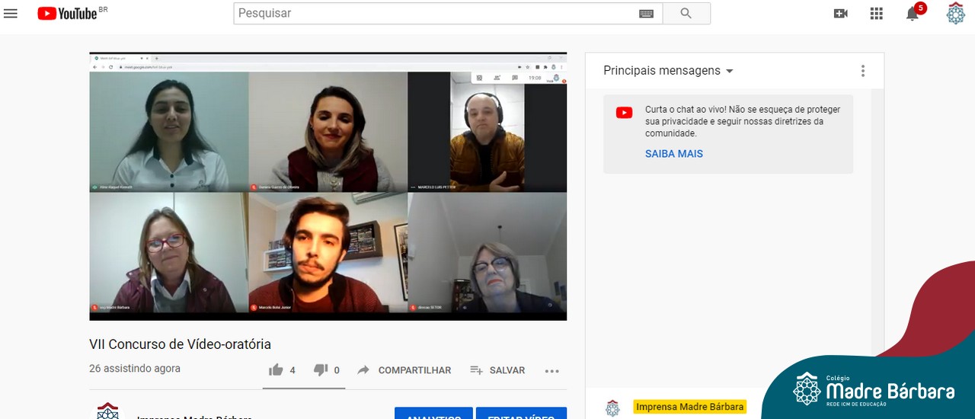Open the YouTube apps grid

(x=877, y=14)
